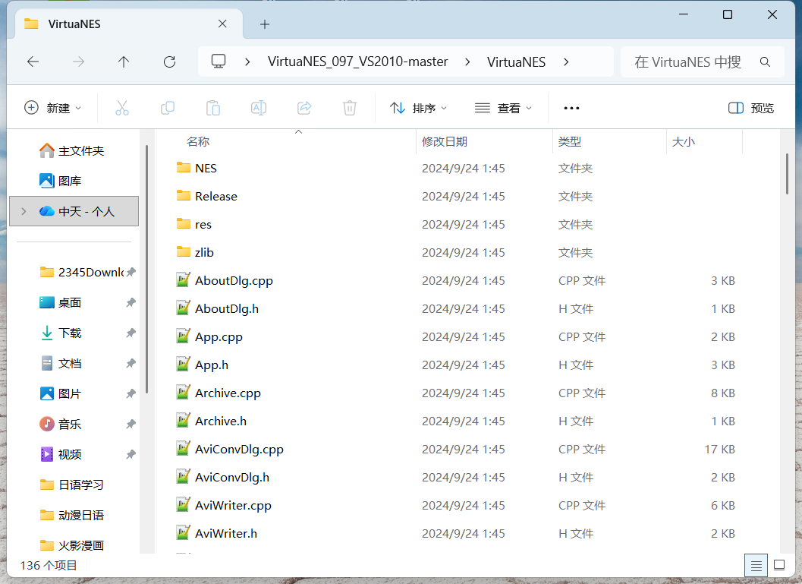Go up one directory level
Image resolution: width=802 pixels, height=584 pixels.
tap(123, 62)
